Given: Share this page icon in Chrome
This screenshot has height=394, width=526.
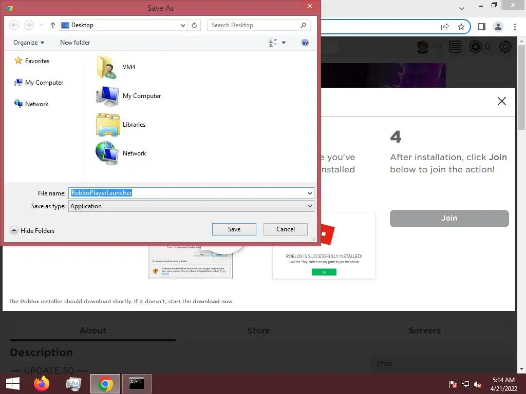Looking at the screenshot, I should pyautogui.click(x=445, y=27).
